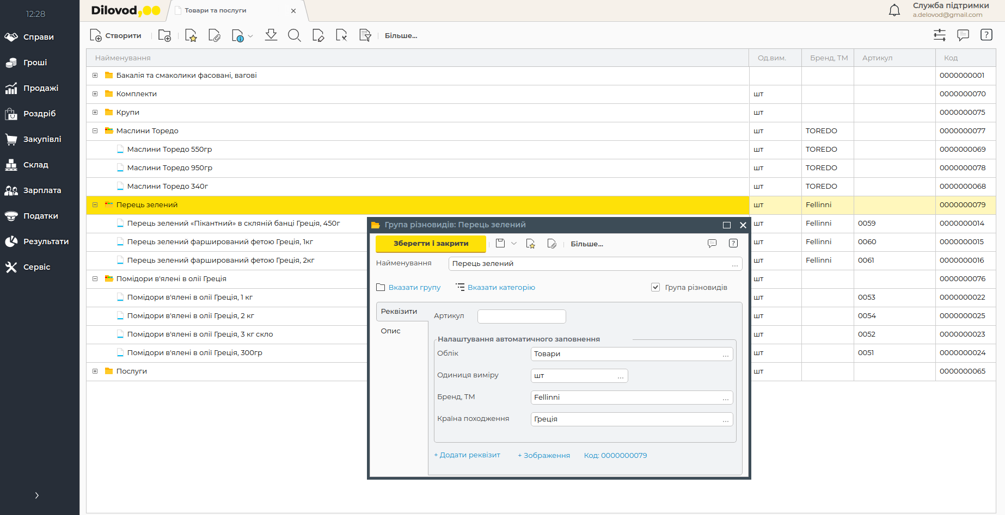Expand the Комплекти folder
The width and height of the screenshot is (1005, 515).
coord(95,94)
